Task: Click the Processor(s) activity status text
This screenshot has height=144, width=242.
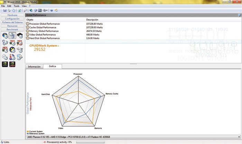Action: click(x=59, y=142)
